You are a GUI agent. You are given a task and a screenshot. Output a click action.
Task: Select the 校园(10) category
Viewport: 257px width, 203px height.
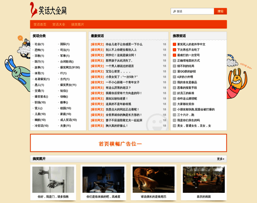coord(66,108)
